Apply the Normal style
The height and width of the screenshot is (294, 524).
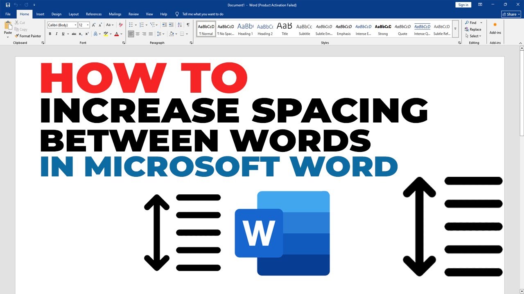206,29
